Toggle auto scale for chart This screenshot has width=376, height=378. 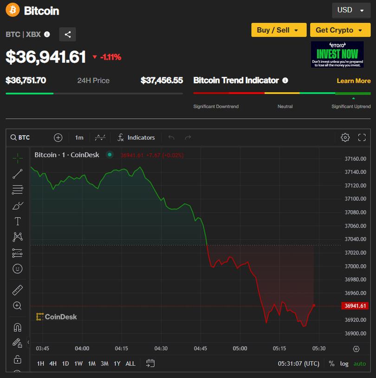[360, 364]
